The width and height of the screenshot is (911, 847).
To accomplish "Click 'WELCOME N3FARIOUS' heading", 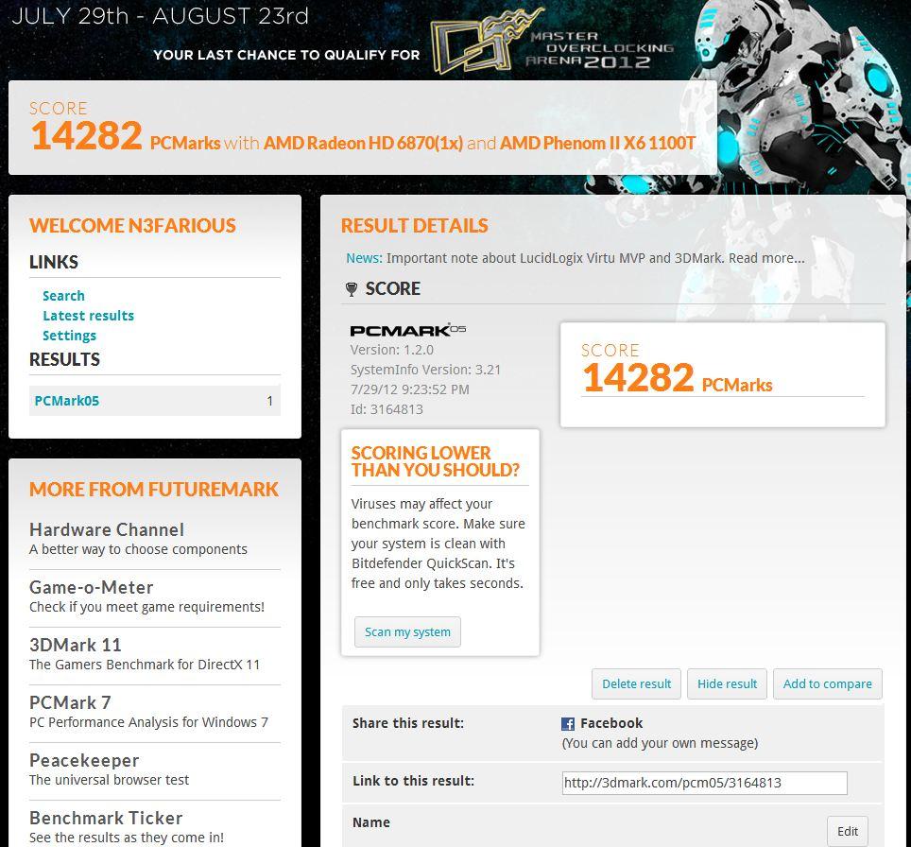I will pyautogui.click(x=132, y=226).
